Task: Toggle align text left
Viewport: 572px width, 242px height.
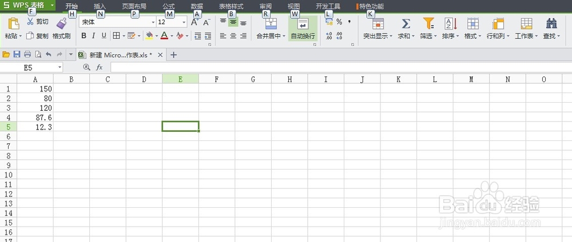Action: [223, 35]
